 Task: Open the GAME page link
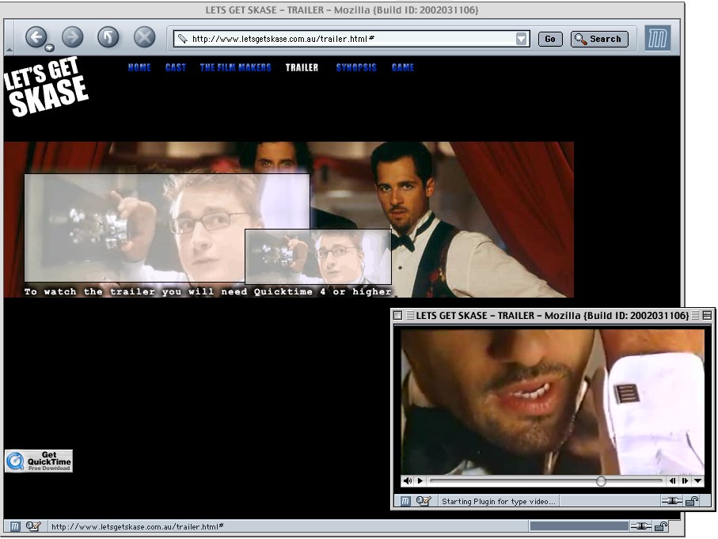403,68
